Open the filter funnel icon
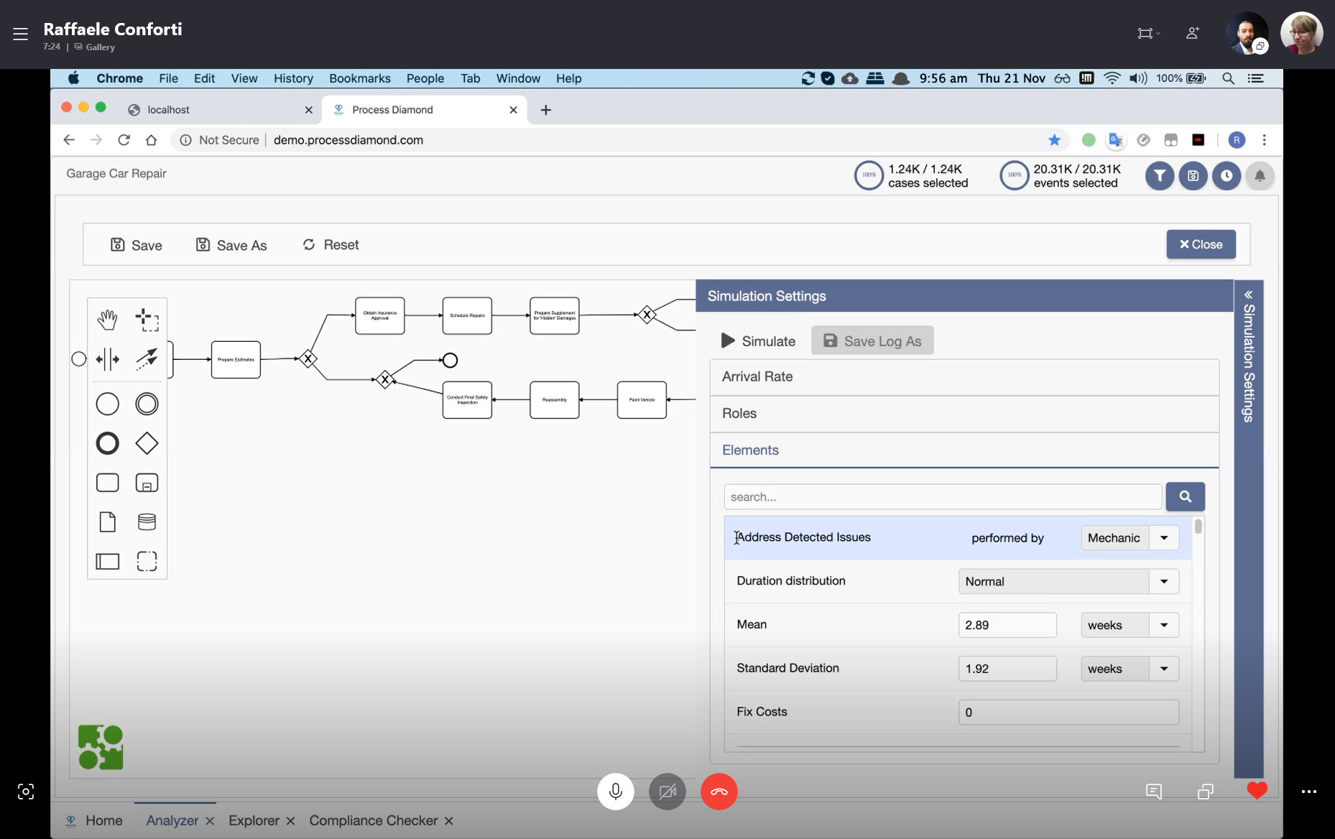Viewport: 1335px width, 839px height. point(1159,175)
